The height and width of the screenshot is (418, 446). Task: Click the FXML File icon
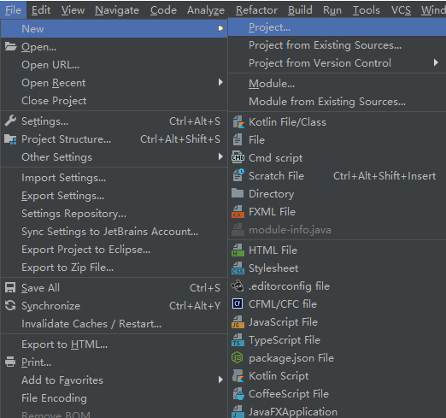[238, 212]
